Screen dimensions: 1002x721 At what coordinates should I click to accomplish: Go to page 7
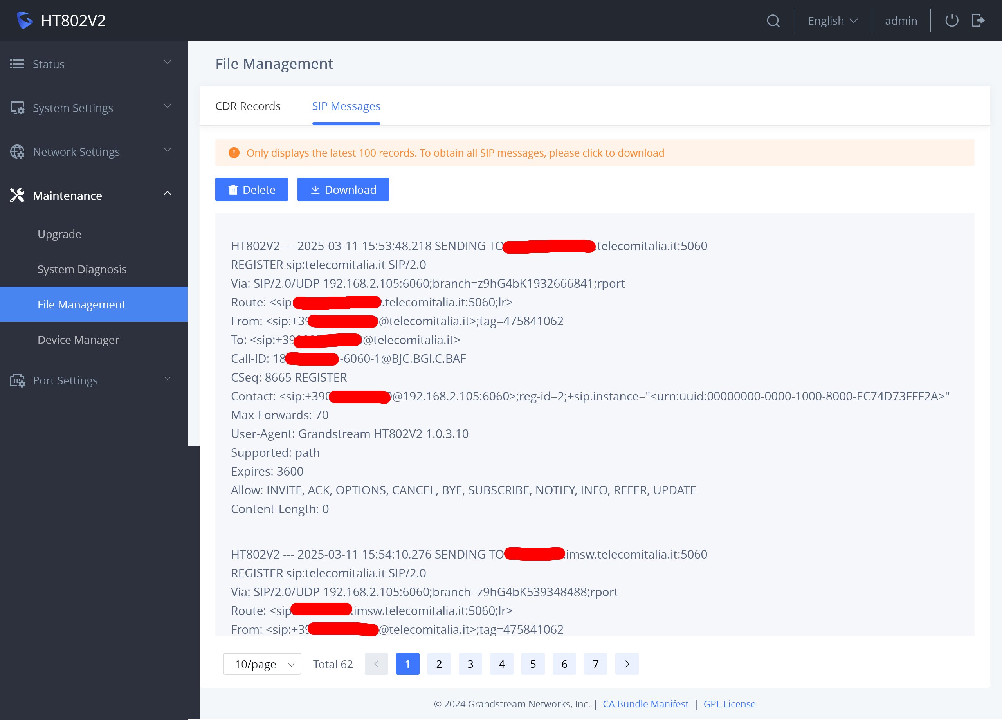596,663
